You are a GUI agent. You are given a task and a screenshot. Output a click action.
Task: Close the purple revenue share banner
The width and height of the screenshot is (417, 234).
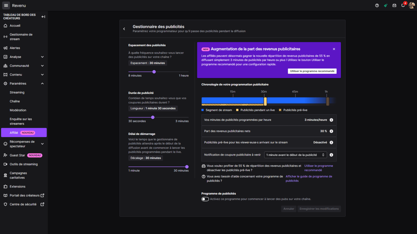tap(334, 49)
